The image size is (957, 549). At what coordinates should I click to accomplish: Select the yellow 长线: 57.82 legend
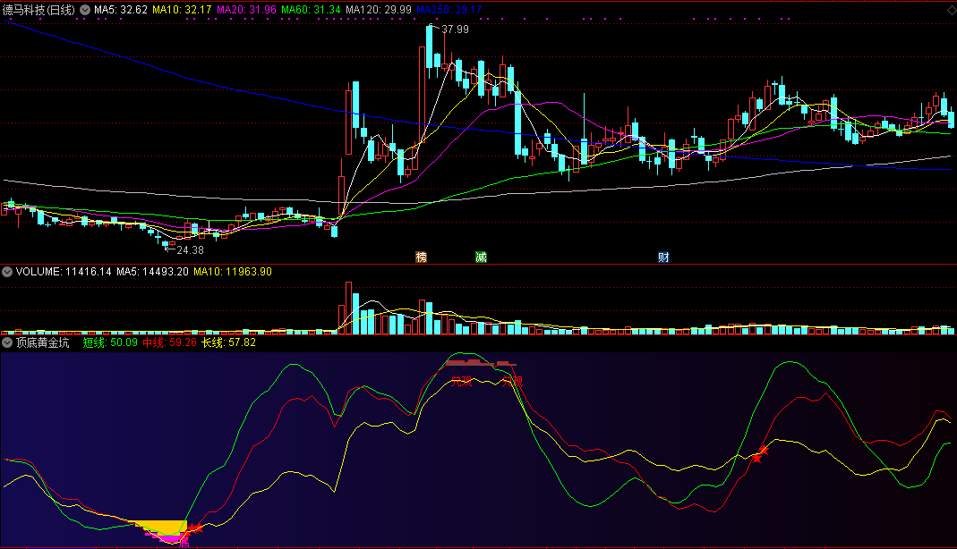229,342
